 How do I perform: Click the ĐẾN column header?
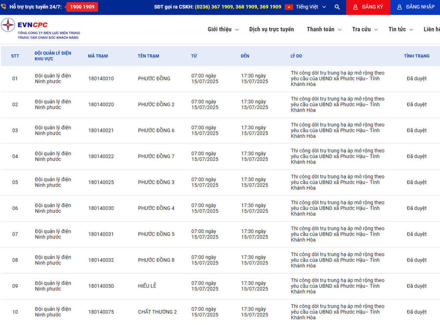[x=244, y=56]
